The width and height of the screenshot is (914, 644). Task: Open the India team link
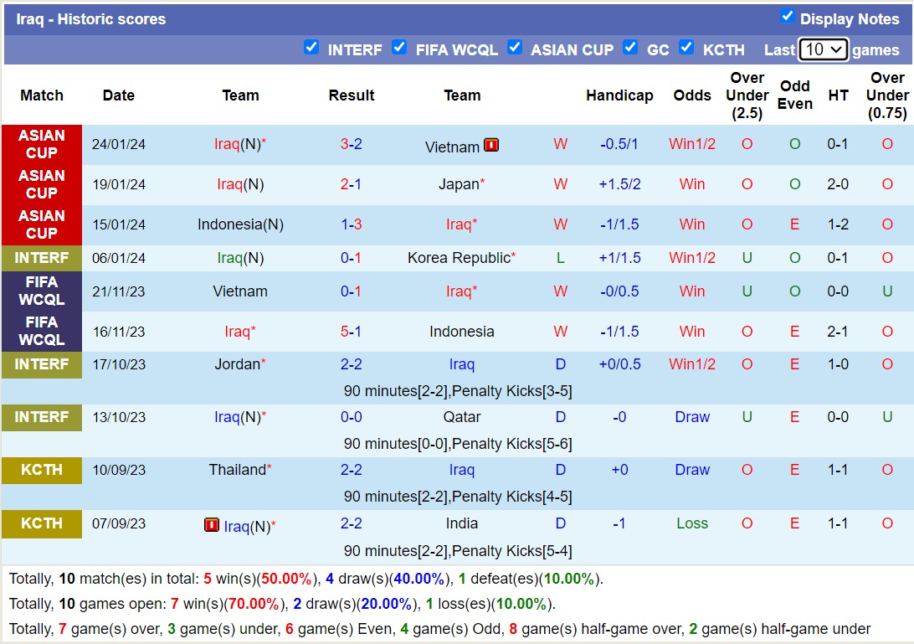pos(462,523)
